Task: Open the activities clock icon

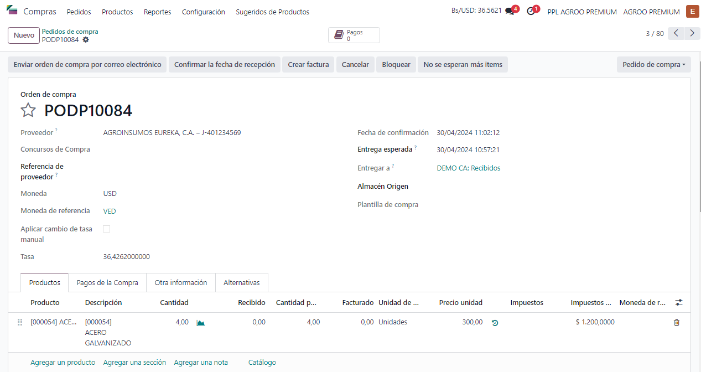Action: [531, 12]
